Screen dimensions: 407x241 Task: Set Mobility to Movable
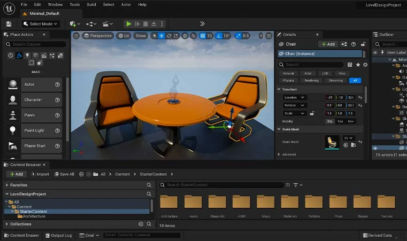point(351,121)
